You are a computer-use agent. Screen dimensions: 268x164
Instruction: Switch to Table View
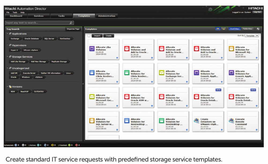(x=247, y=29)
